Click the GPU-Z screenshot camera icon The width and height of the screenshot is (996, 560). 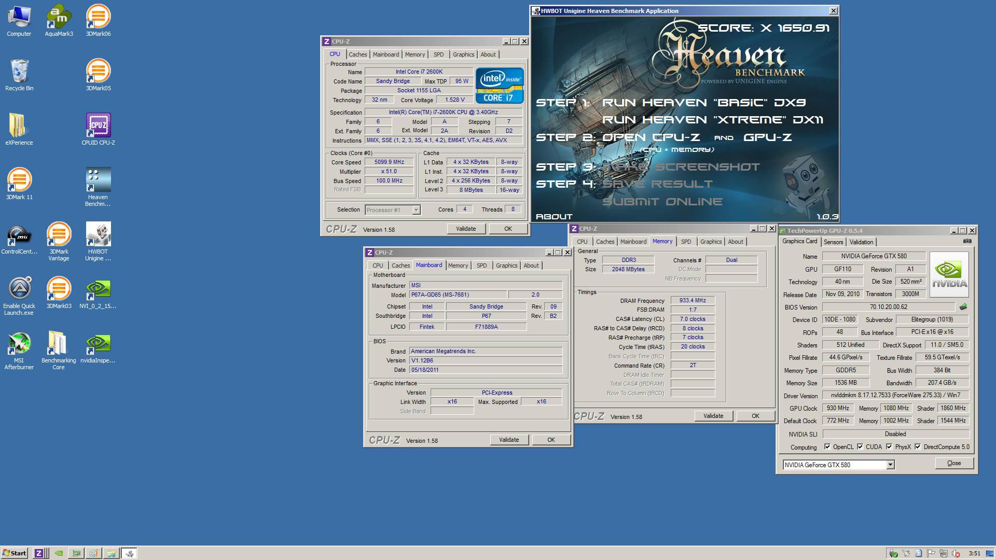[967, 241]
